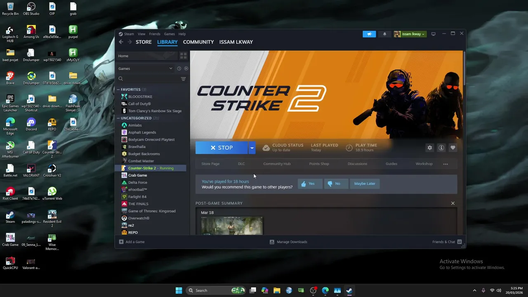Click the library search field
528x297 pixels.
point(148,79)
